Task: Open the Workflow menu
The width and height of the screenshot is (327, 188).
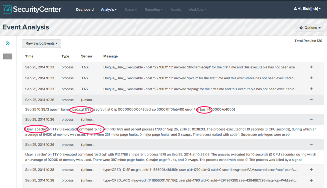Action: coord(197,10)
